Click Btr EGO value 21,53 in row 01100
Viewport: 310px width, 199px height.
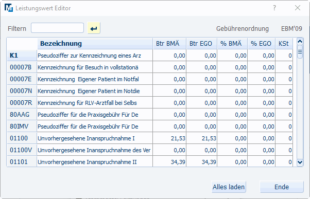pyautogui.click(x=202, y=138)
